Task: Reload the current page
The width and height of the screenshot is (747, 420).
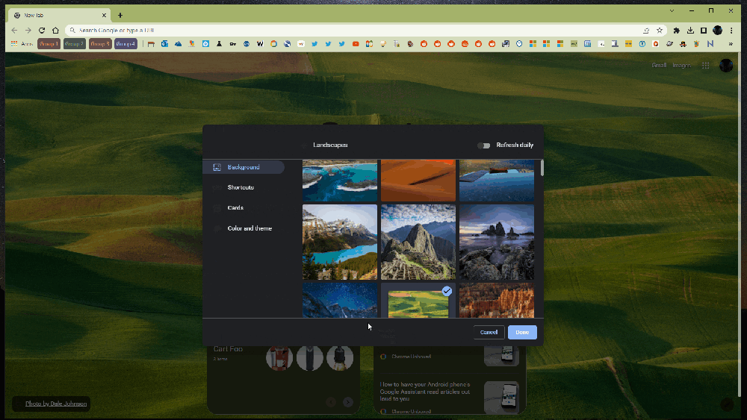Action: pyautogui.click(x=41, y=31)
